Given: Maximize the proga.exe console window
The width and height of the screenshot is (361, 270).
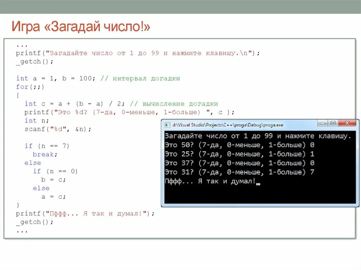Looking at the screenshot, I should (333, 123).
